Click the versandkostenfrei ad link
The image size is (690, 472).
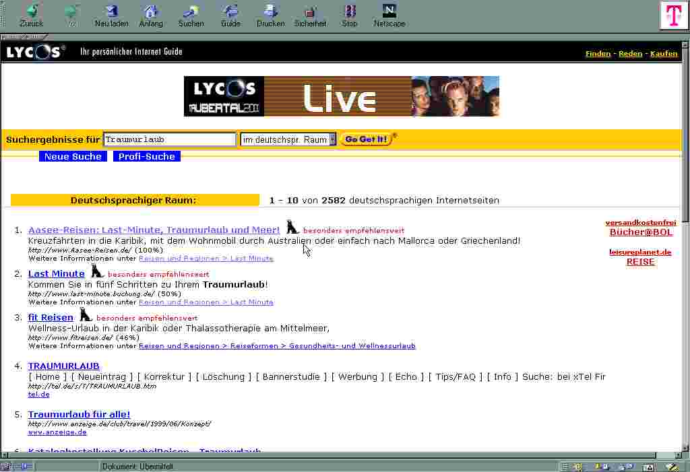[x=641, y=223]
